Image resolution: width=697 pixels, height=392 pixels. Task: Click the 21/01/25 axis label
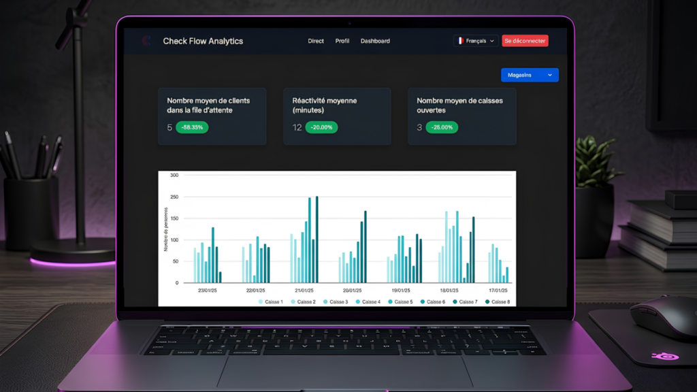coord(304,290)
